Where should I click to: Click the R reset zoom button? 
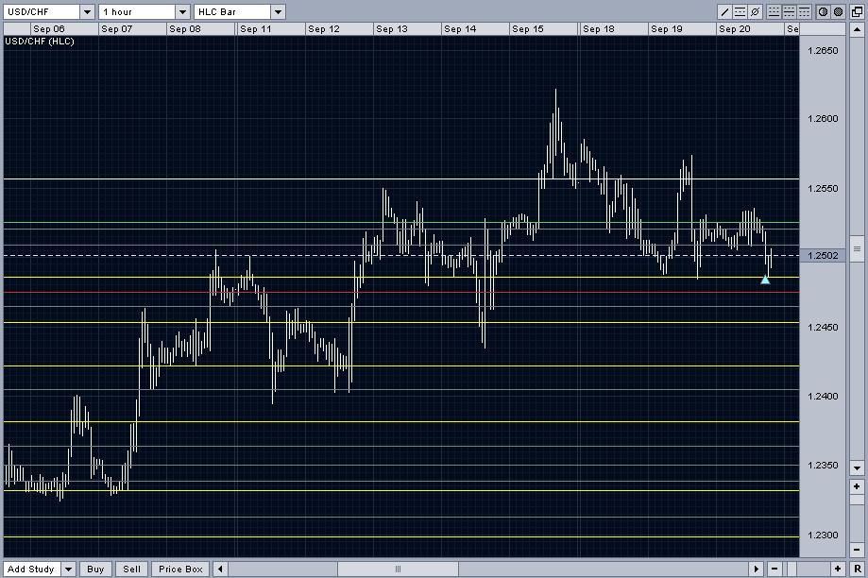[857, 569]
